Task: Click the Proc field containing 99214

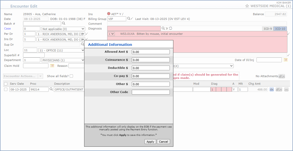Action: (39, 89)
